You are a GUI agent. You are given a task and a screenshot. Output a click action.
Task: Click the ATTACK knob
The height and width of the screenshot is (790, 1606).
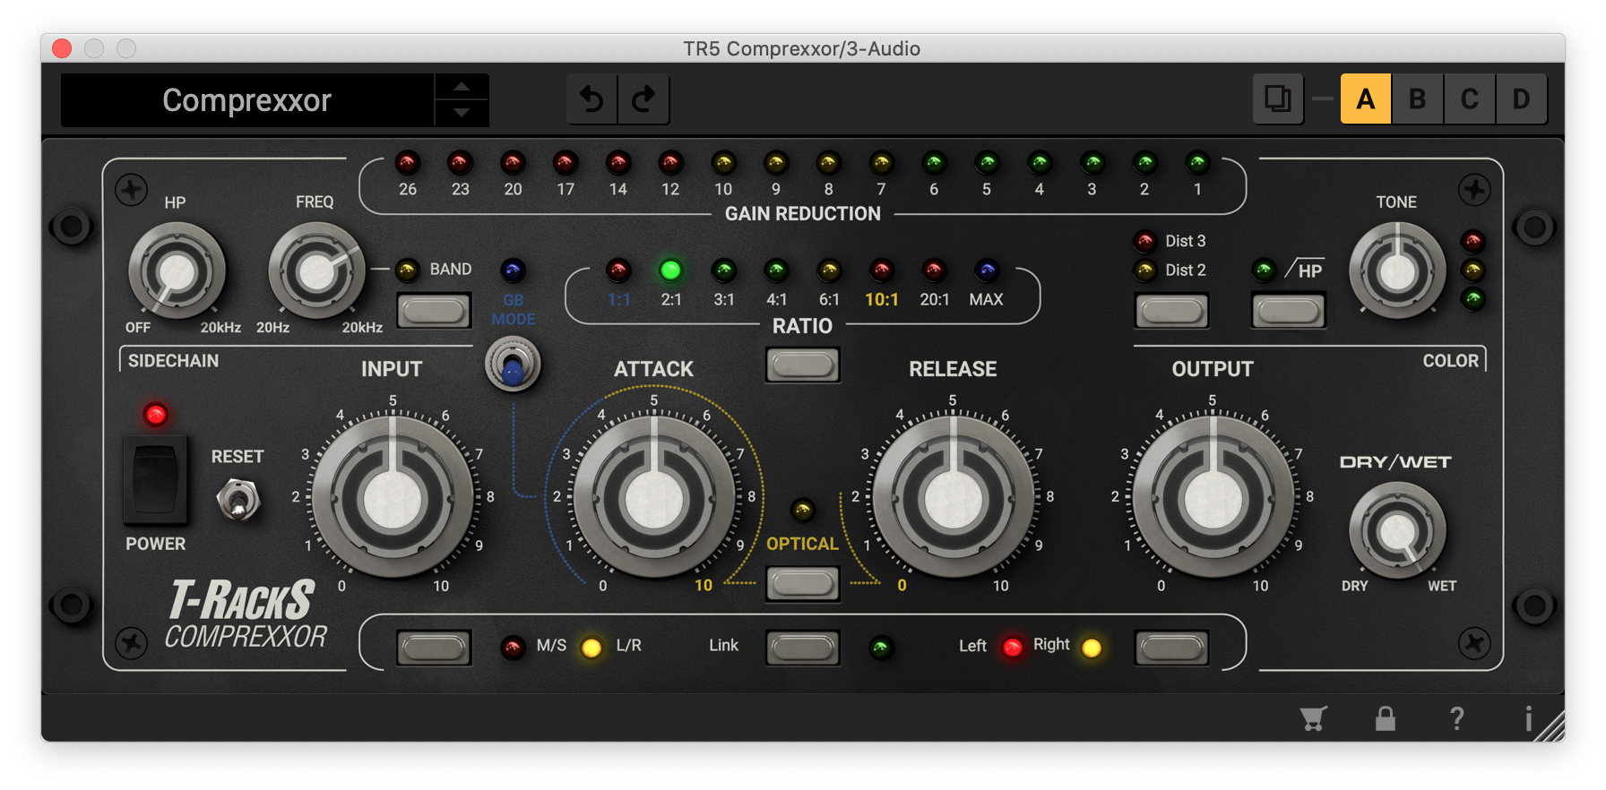pos(654,498)
